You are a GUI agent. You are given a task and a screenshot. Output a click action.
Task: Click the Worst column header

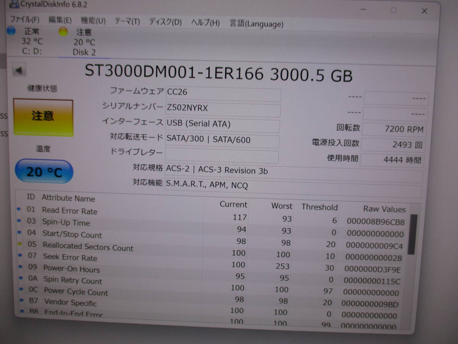pyautogui.click(x=282, y=206)
